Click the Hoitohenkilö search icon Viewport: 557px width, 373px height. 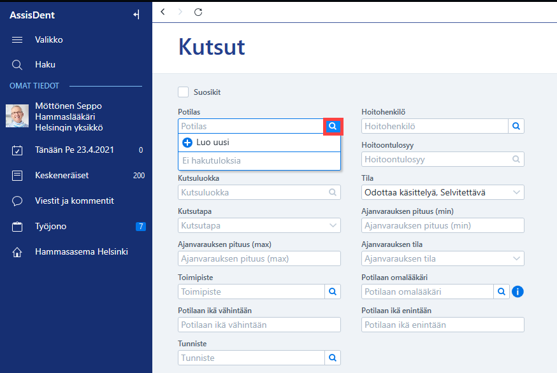(516, 126)
